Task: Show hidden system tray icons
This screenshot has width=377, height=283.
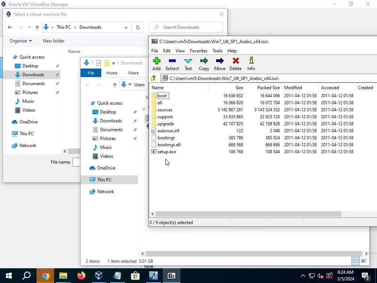Action: coord(303,276)
